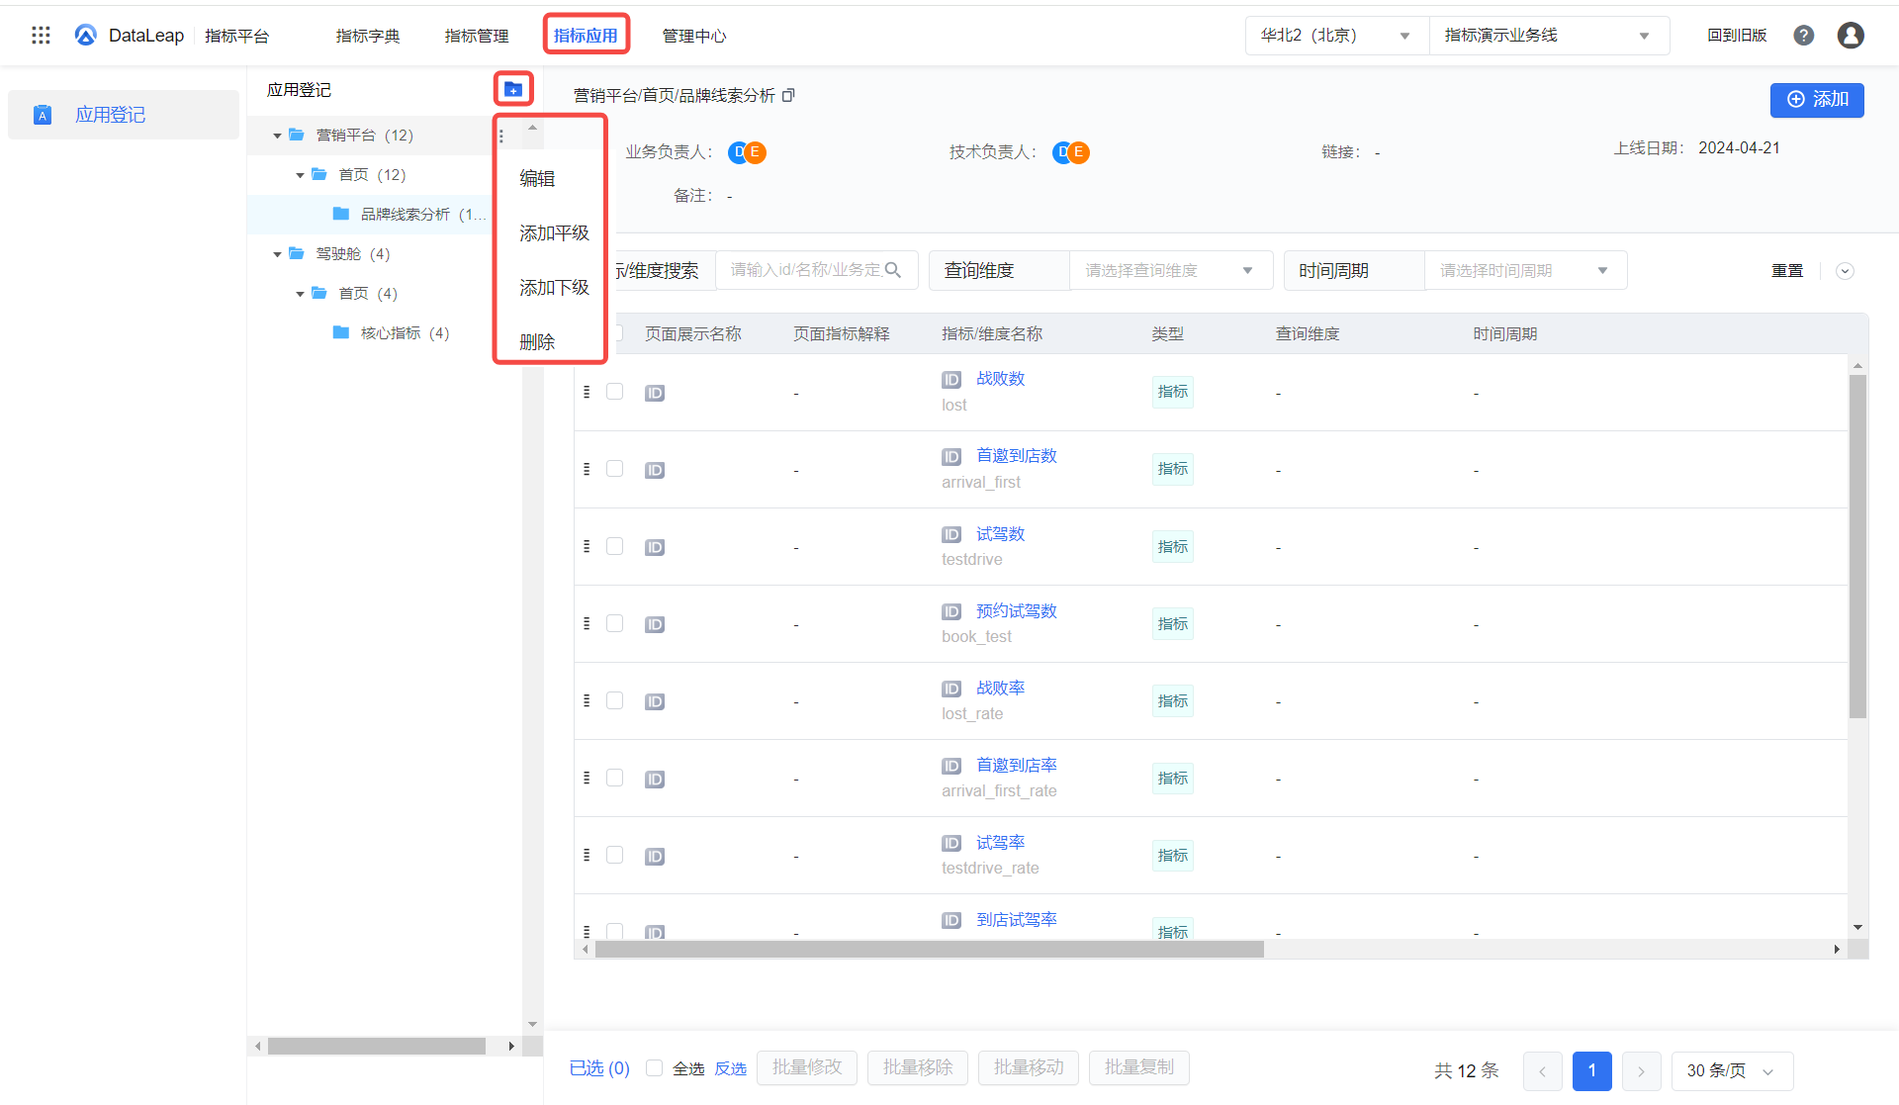Image resolution: width=1899 pixels, height=1105 pixels.
Task: Focus the 请输入id/名称/业务定 search field
Action: click(816, 270)
